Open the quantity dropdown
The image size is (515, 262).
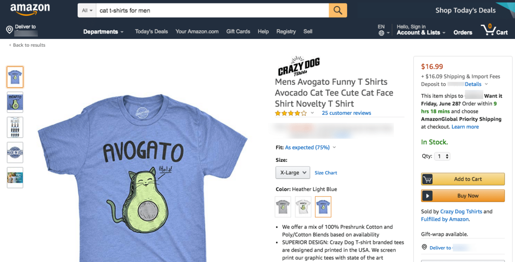[442, 156]
